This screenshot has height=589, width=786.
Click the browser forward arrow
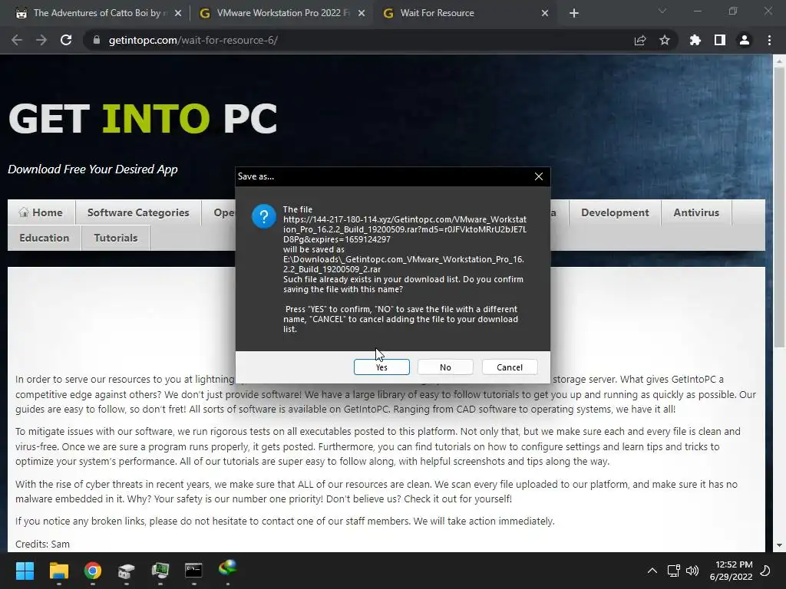[41, 40]
